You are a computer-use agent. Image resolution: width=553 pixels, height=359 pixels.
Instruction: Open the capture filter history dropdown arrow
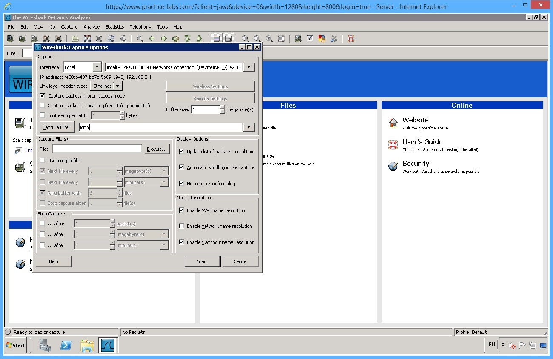(x=248, y=127)
